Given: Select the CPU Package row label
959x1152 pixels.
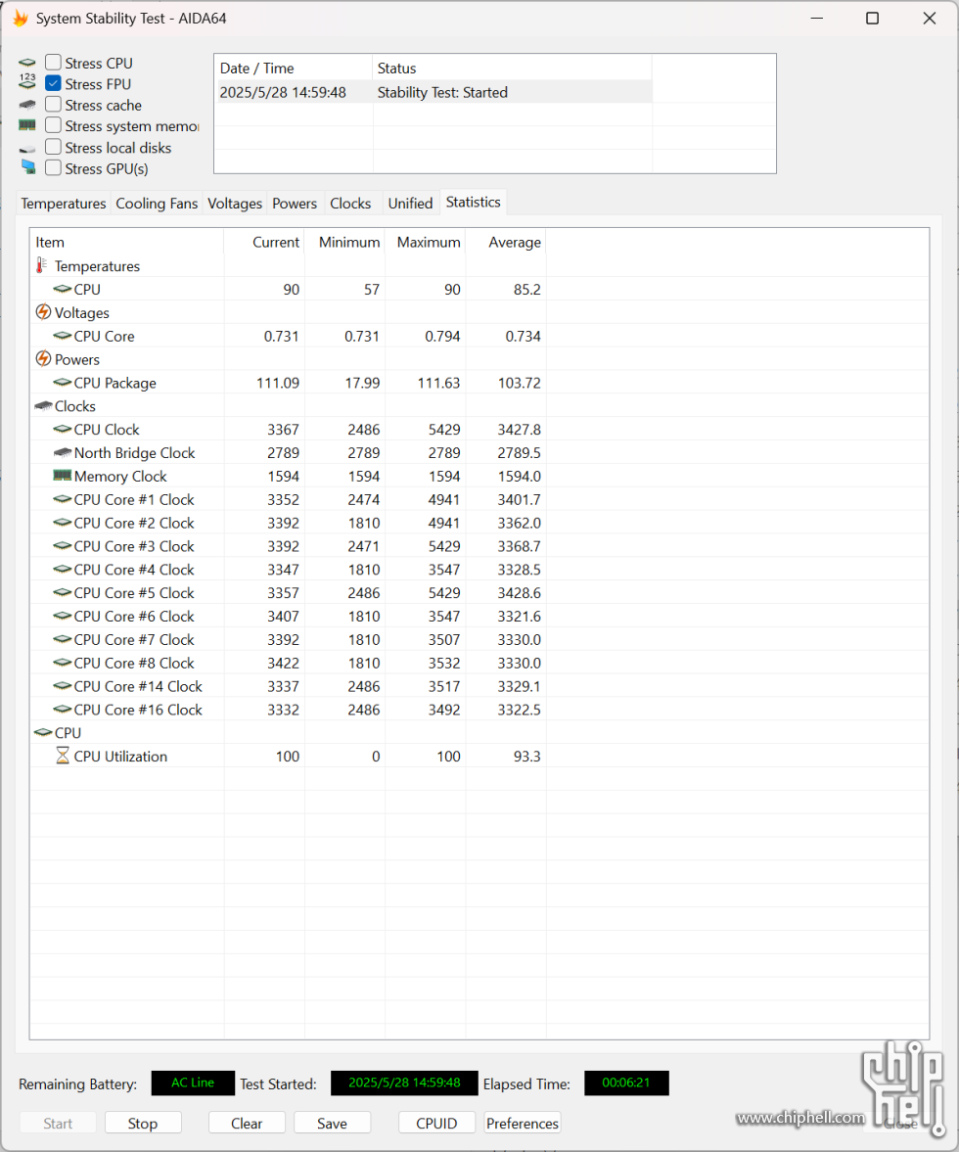Looking at the screenshot, I should point(115,383).
